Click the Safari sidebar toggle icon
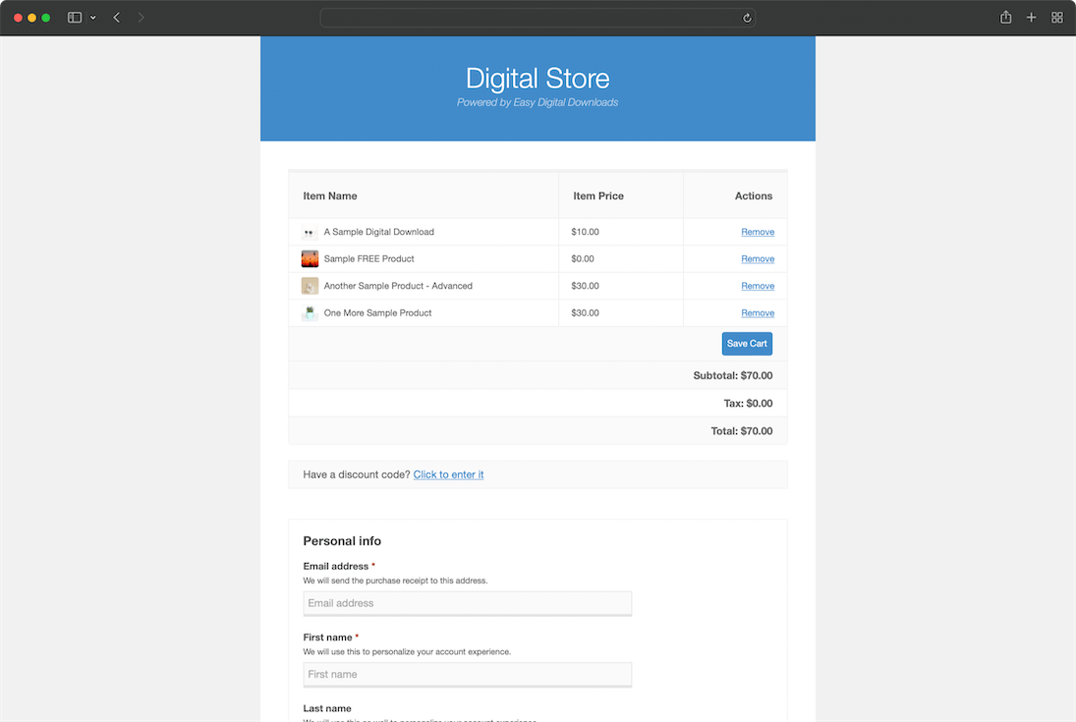 point(75,18)
